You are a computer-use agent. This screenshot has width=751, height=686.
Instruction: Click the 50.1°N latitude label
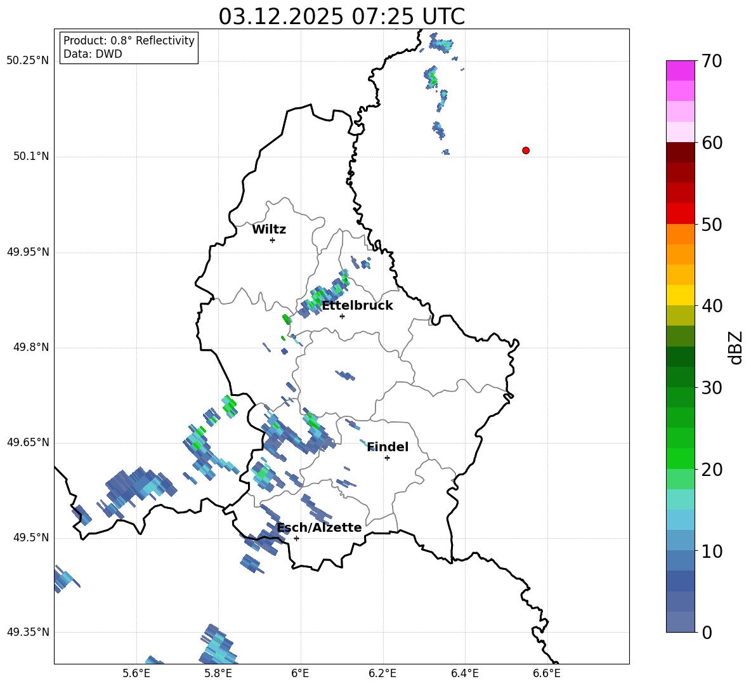click(x=31, y=157)
